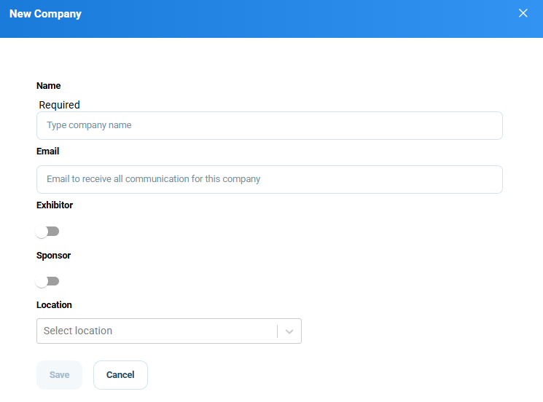Click the Location label text

(x=54, y=305)
